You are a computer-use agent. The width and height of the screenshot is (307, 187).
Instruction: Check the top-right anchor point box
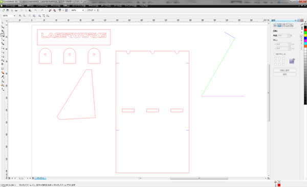[x=283, y=58]
